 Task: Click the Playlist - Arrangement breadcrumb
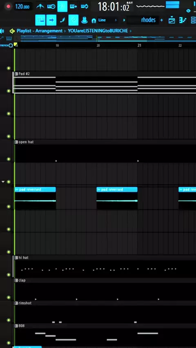[x=40, y=31]
